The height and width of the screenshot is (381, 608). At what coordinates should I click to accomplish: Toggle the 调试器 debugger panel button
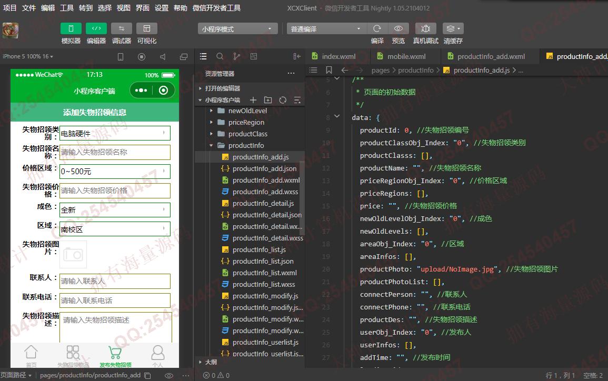(x=122, y=29)
